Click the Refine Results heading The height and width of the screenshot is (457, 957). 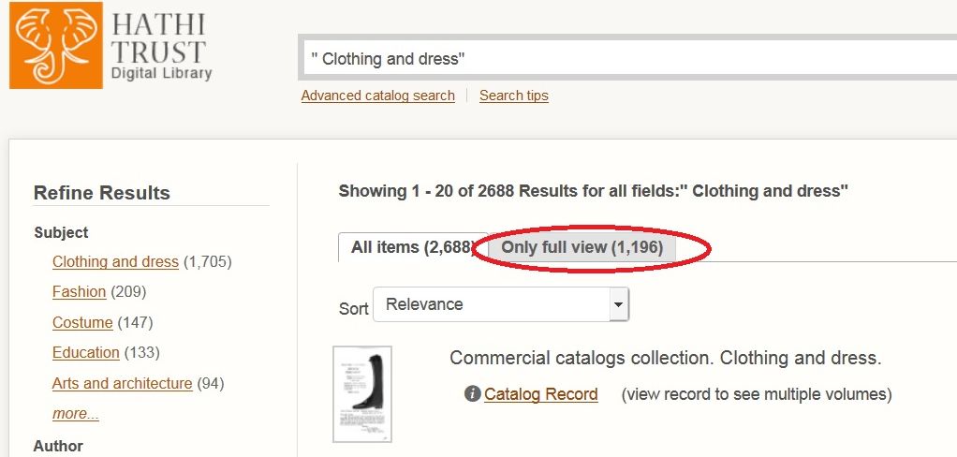pos(102,193)
